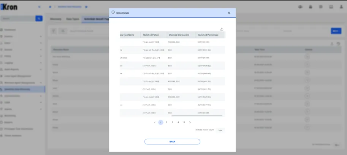Select the 41/59 (%69.49) percentage cell

pyautogui.click(x=204, y=74)
